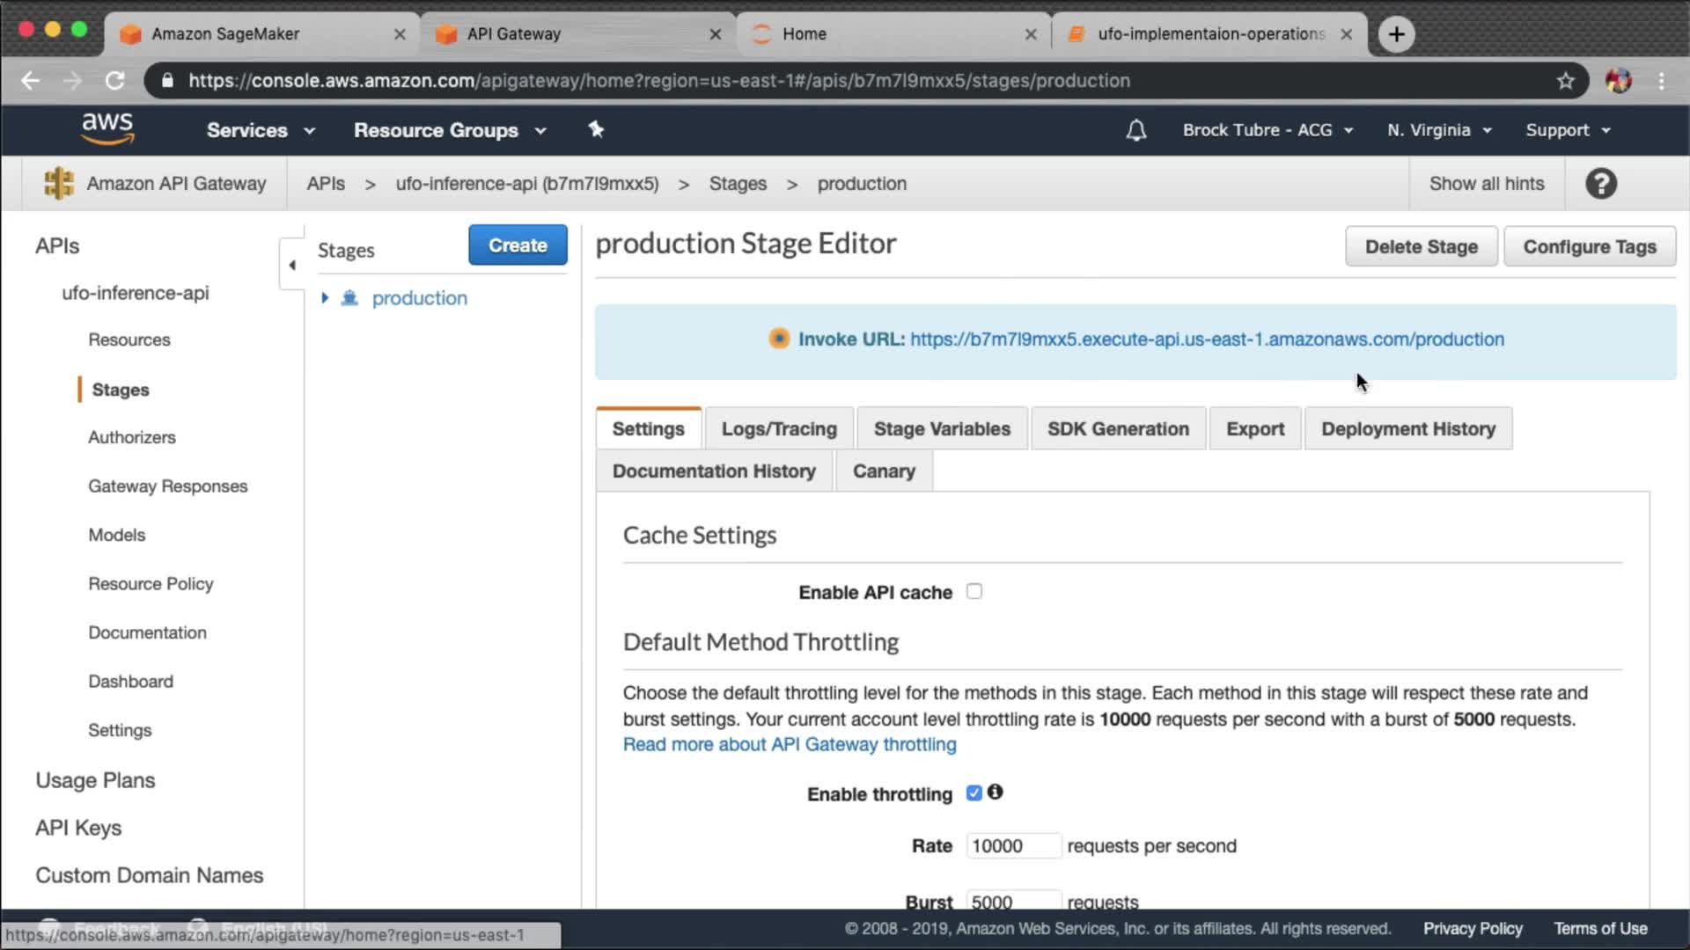Screen dimensions: 1690x950
Task: Disable the Enable throttling checkbox
Action: tap(974, 793)
